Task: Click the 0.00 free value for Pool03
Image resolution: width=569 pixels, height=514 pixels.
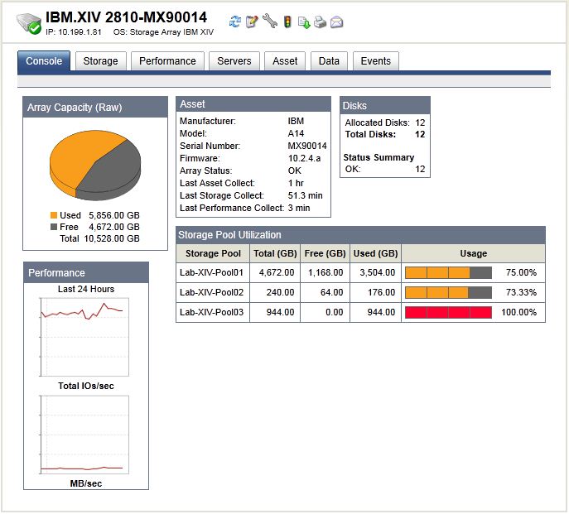Action: point(335,312)
